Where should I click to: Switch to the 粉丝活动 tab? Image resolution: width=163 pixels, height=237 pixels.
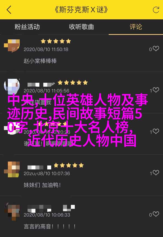[x=27, y=27]
